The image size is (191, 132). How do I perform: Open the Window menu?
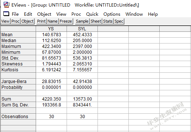134,14
